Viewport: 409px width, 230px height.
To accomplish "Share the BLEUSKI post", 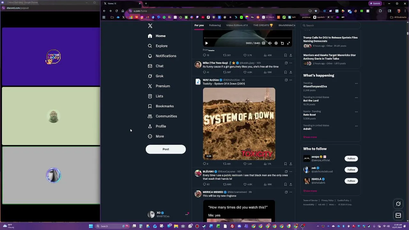I will point(291,184).
